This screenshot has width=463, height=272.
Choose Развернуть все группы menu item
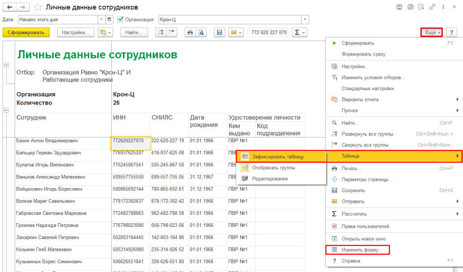[x=394, y=134]
